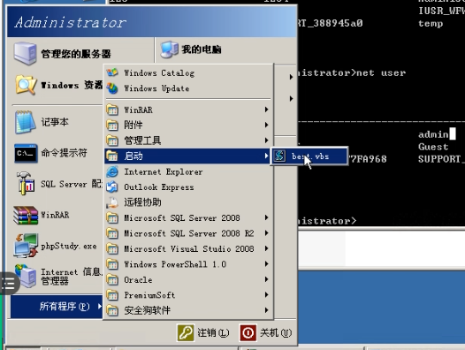This screenshot has height=350, width=465.
Task: Expand Microsoft Visual Studio 2008 arrow
Action: click(266, 248)
